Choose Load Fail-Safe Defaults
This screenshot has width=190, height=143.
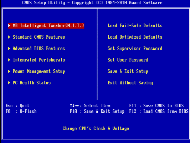click(x=135, y=26)
